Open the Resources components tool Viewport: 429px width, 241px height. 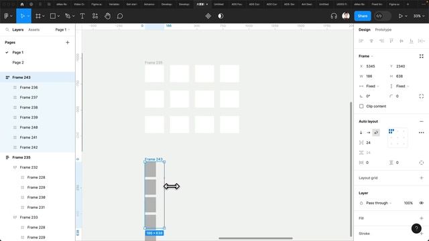pos(95,16)
